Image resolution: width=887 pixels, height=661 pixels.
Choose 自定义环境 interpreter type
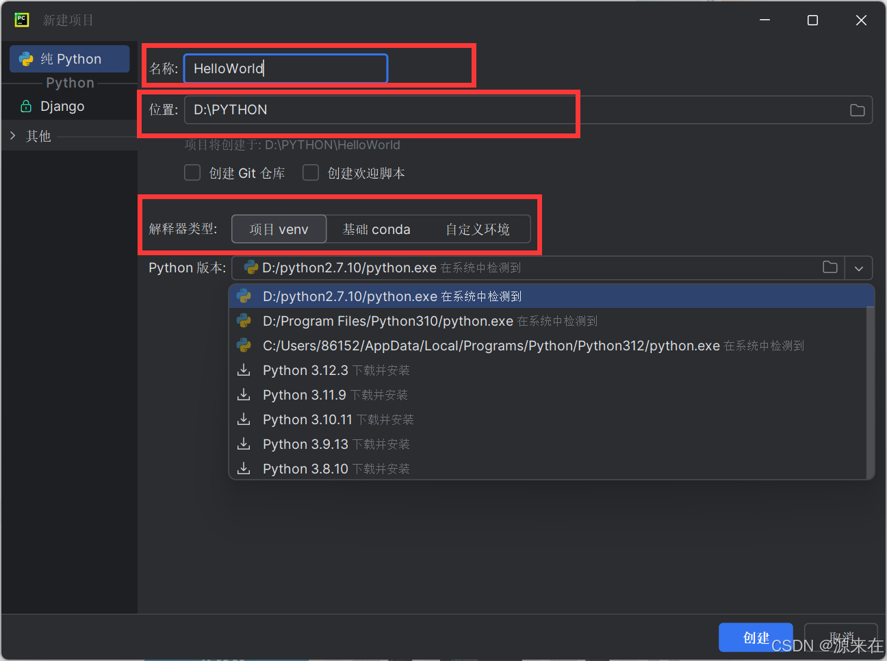tap(478, 229)
